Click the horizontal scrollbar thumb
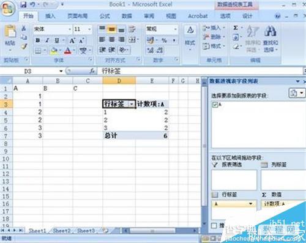Screen dimensions: 306x243 coord(152,231)
